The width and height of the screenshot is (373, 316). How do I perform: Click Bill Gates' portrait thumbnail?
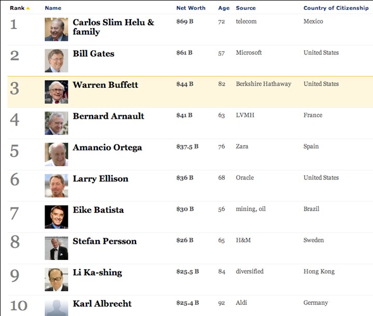[56, 61]
